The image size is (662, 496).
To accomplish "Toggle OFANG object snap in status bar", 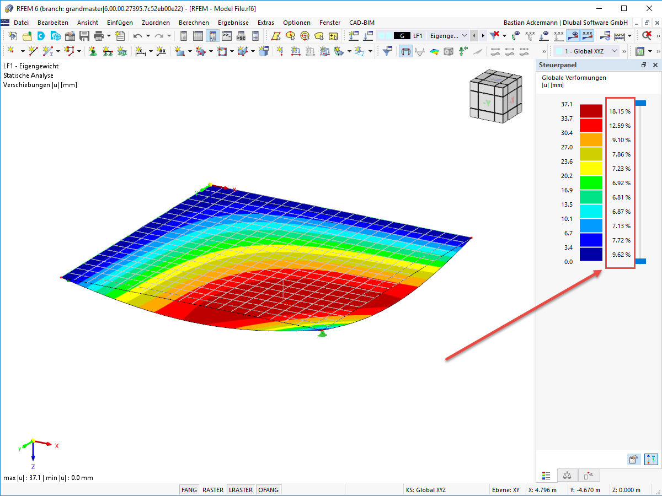I will coord(269,489).
